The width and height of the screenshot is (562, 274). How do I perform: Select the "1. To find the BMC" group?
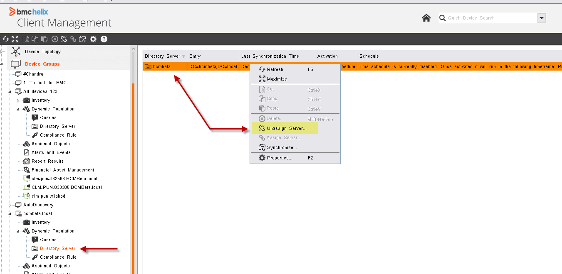45,83
